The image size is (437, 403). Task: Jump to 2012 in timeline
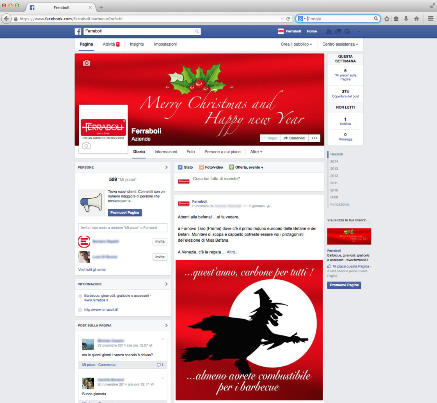(x=334, y=176)
